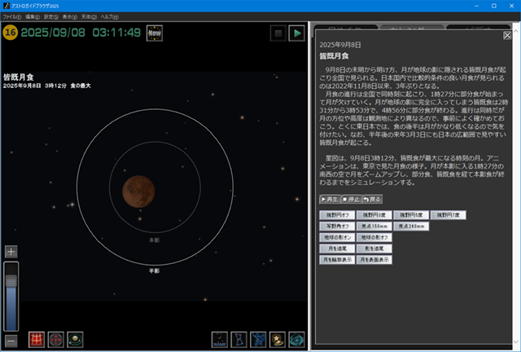Click the 再生 button in the info panel

[330, 199]
